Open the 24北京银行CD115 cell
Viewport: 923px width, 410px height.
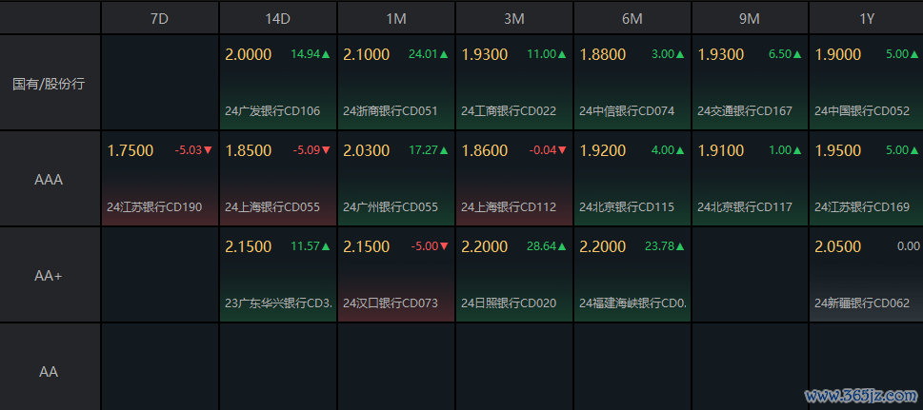pos(632,179)
